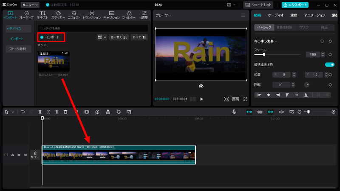Enter fullscreen preview in the player
The height and width of the screenshot is (191, 340).
pyautogui.click(x=245, y=99)
